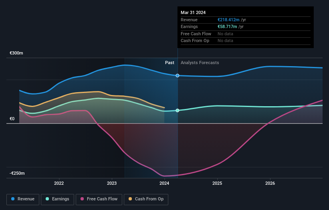Viewport: 329px width, 210px height.
Task: Select the Earnings data point marker on chart
Action: (x=178, y=110)
